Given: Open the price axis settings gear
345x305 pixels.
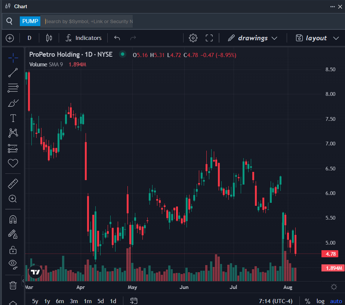Looking at the screenshot, I should point(334,287).
